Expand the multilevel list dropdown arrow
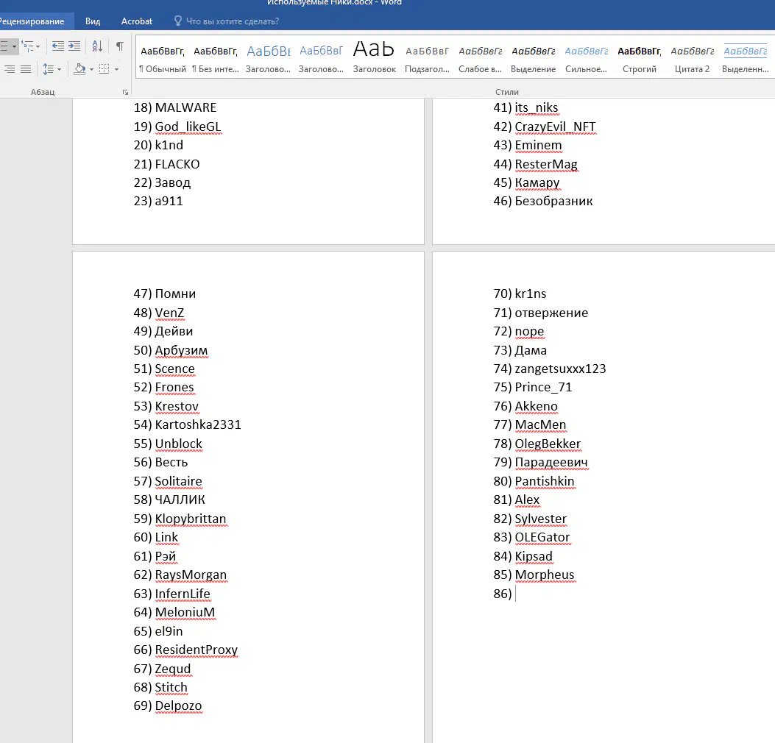Viewport: 775px width, 743px height. [x=38, y=46]
